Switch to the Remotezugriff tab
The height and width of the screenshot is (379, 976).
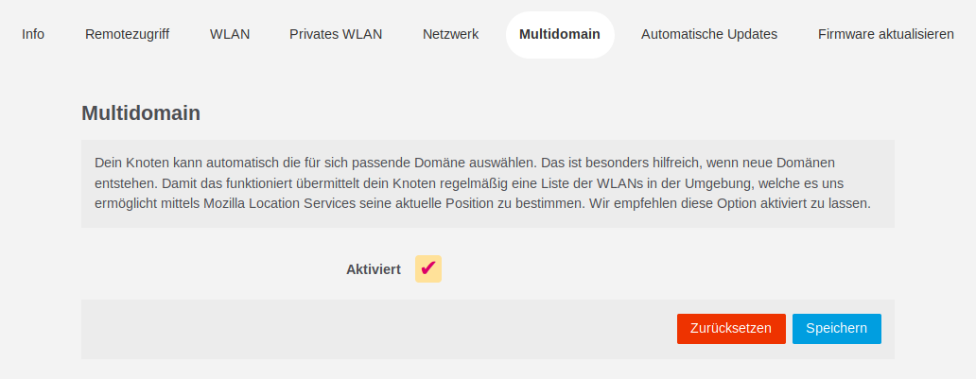(127, 34)
